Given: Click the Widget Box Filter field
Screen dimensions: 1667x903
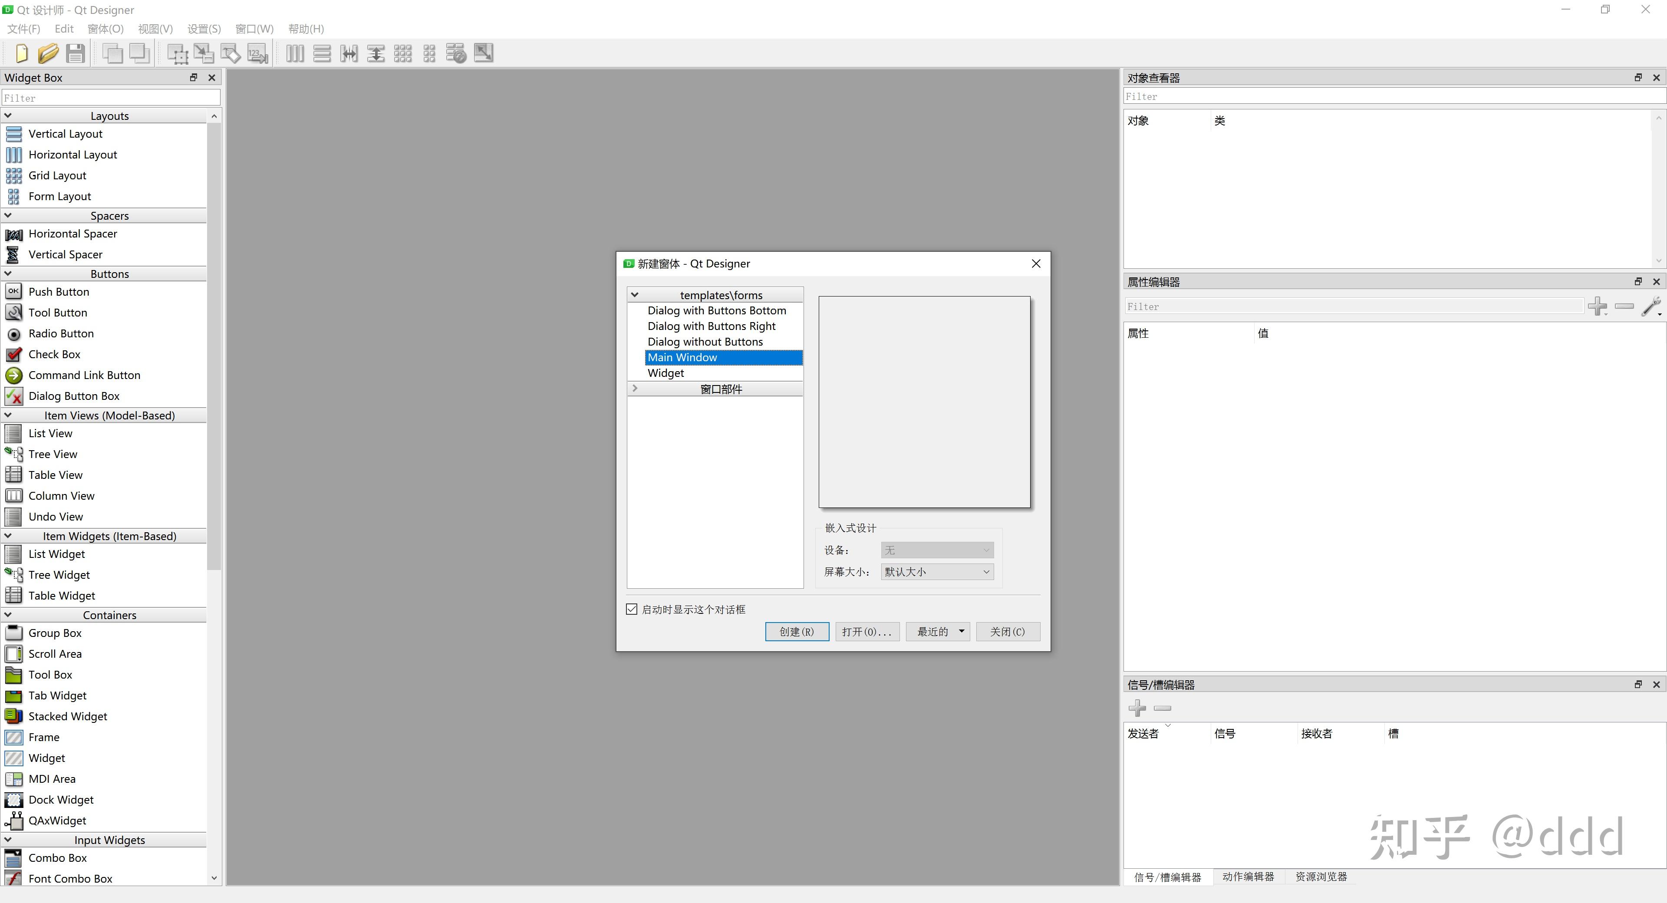Looking at the screenshot, I should click(x=111, y=98).
